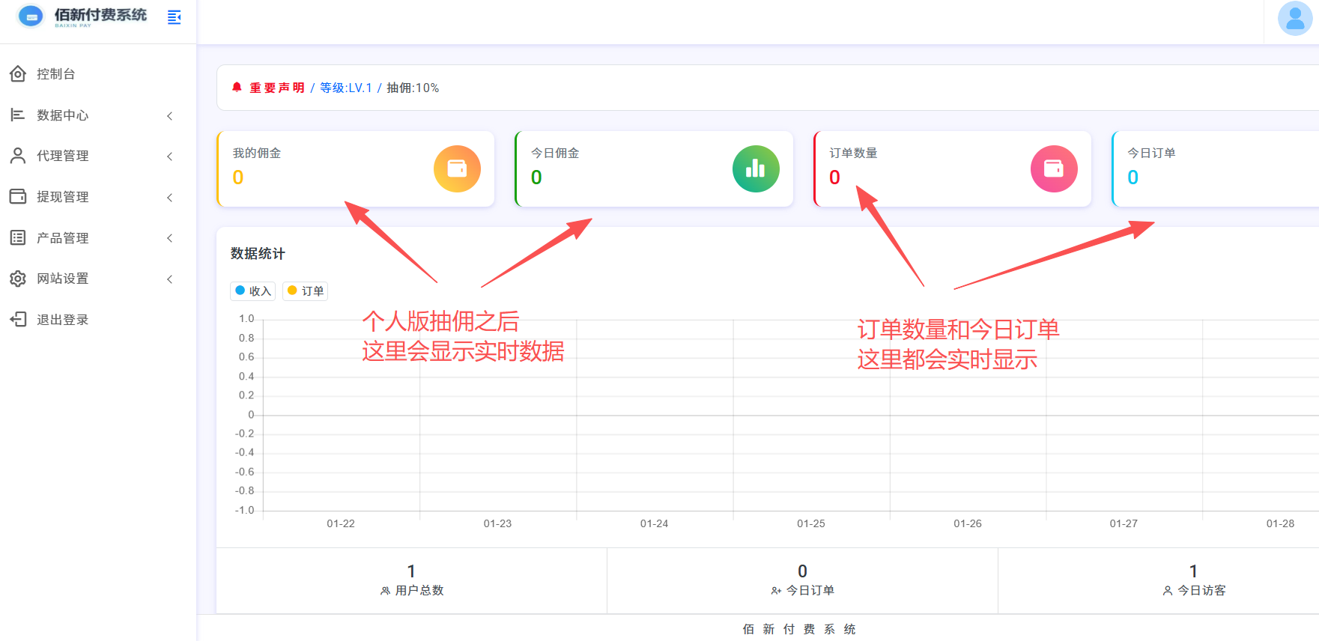Click the 控制台 home icon
The width and height of the screenshot is (1319, 641).
18,74
